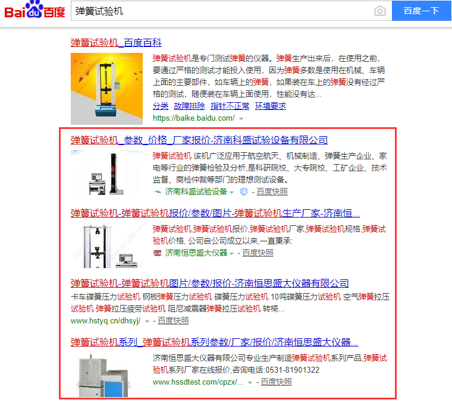This screenshot has width=452, height=406.
Task: Expand the dropdown arrow beside 济南恒思盛大仪器
Action: click(231, 254)
